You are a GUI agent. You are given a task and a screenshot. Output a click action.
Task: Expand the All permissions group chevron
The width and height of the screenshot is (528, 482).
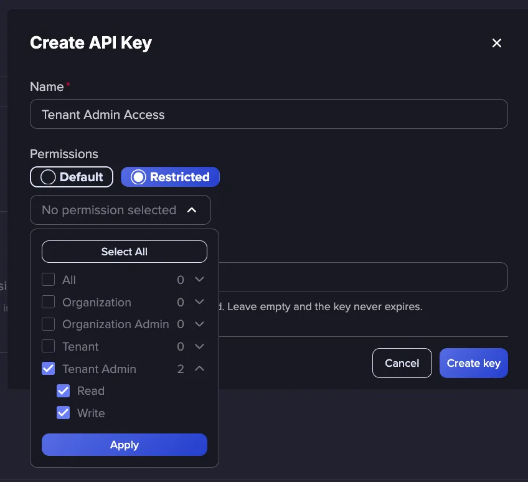click(x=199, y=279)
